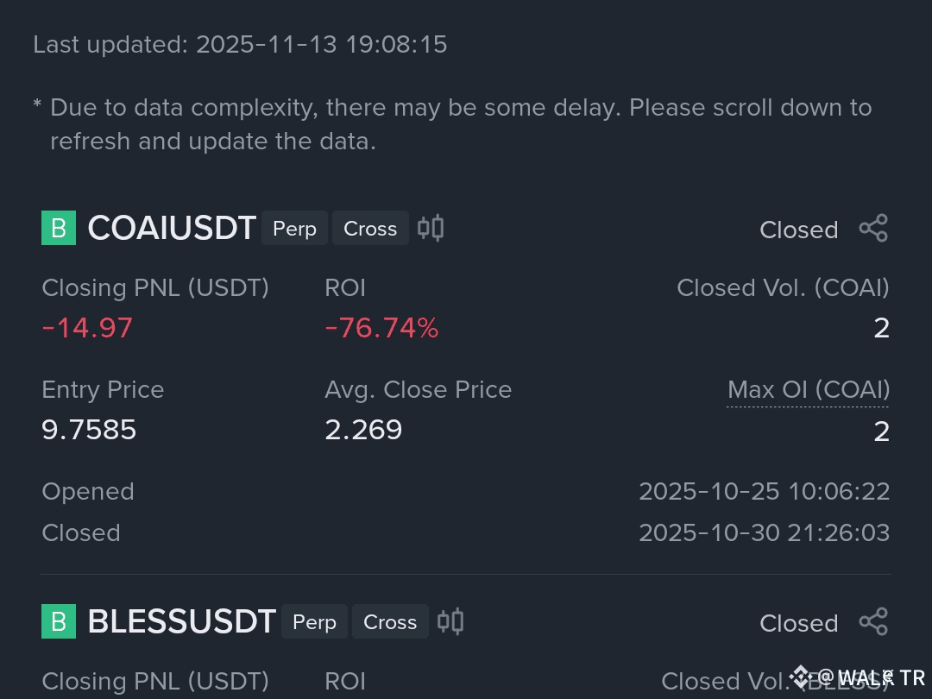
Task: Select the BLESSUSDT pair title
Action: coord(181,621)
